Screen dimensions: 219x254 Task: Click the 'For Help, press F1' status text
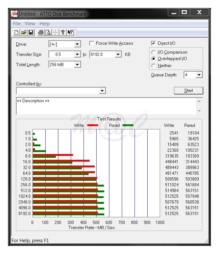pyautogui.click(x=30, y=241)
